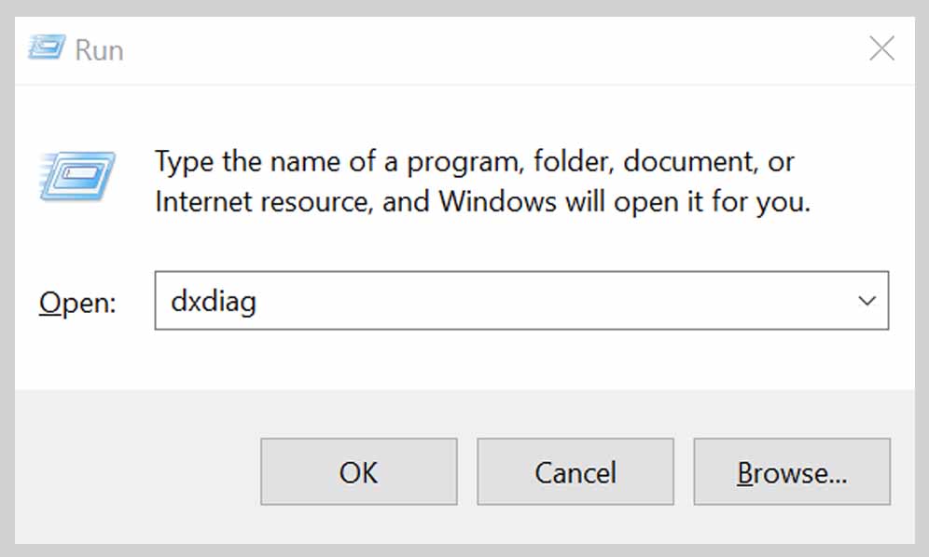Click Cancel to dismiss the Run dialog
Image resolution: width=929 pixels, height=557 pixels.
pos(575,471)
